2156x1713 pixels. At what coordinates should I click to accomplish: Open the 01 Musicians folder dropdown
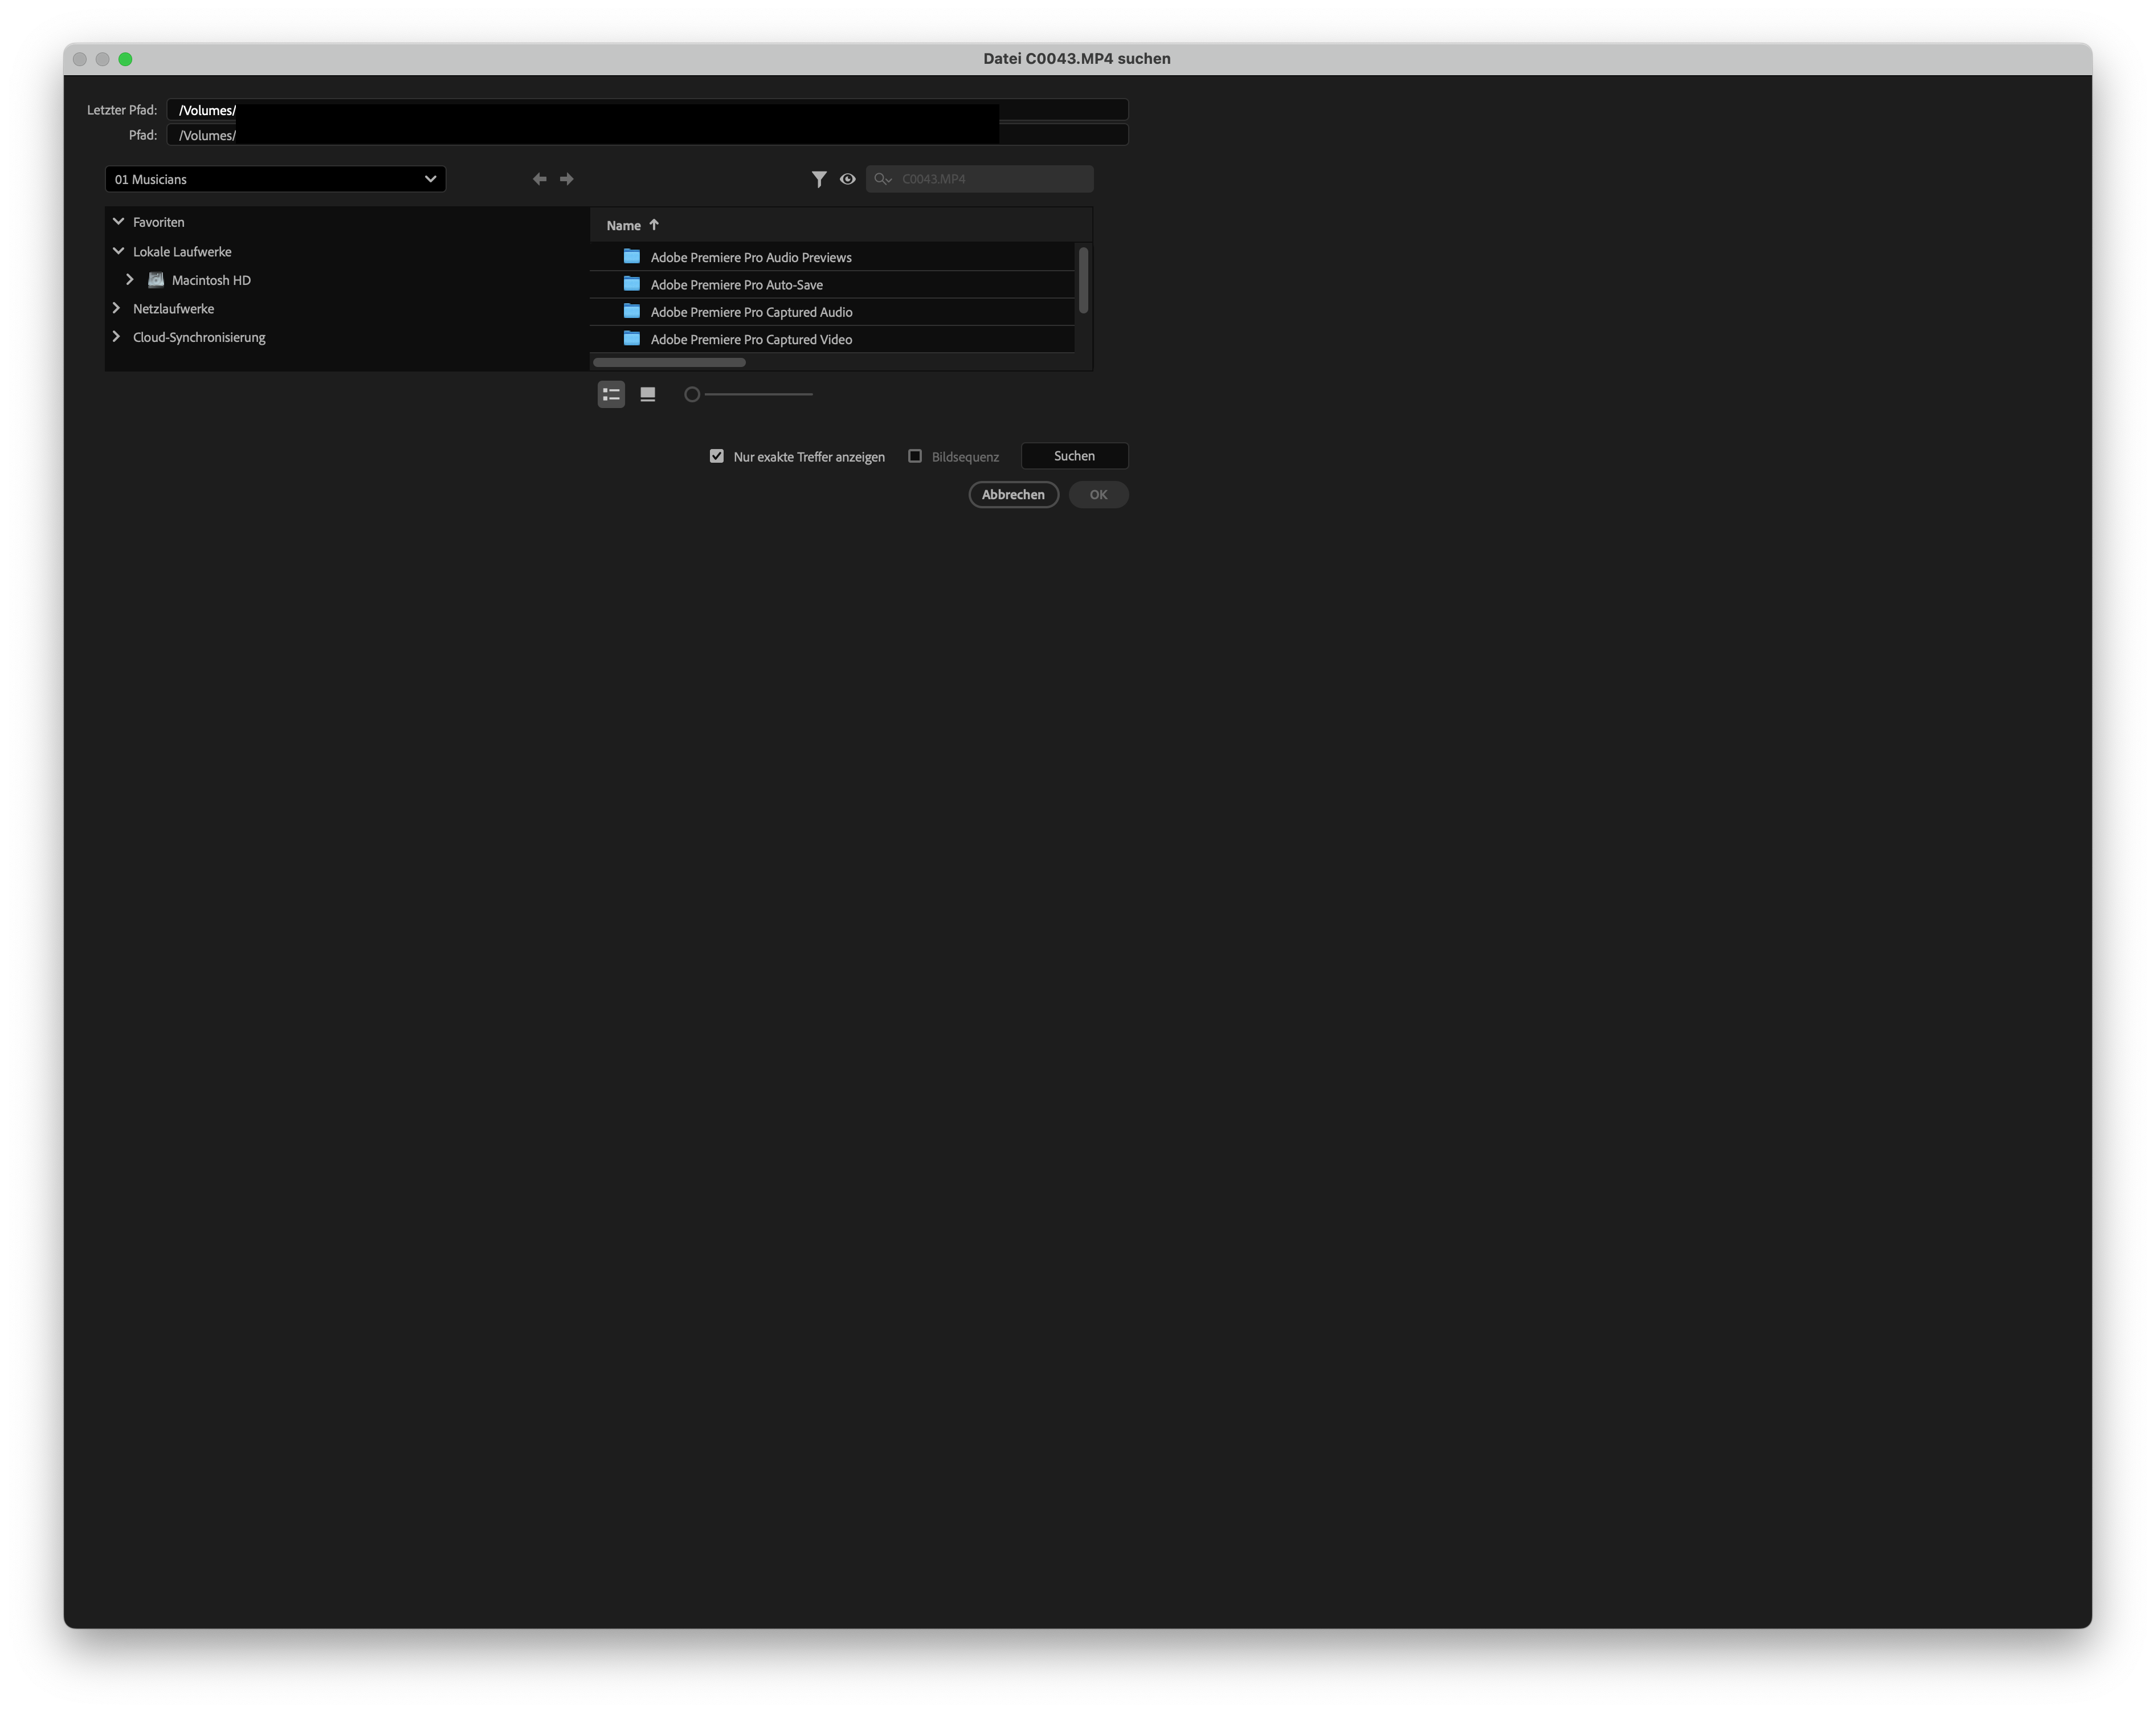pos(275,179)
